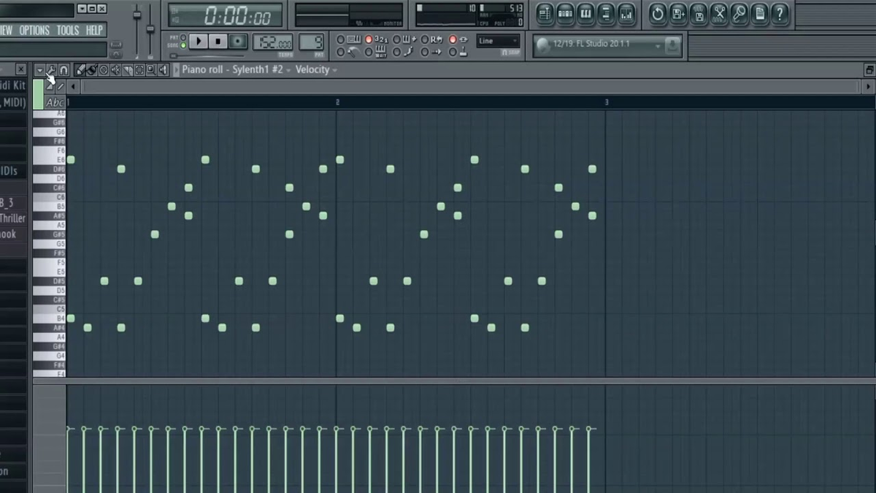
Task: Open the OPTIONS menu
Action: 34,30
